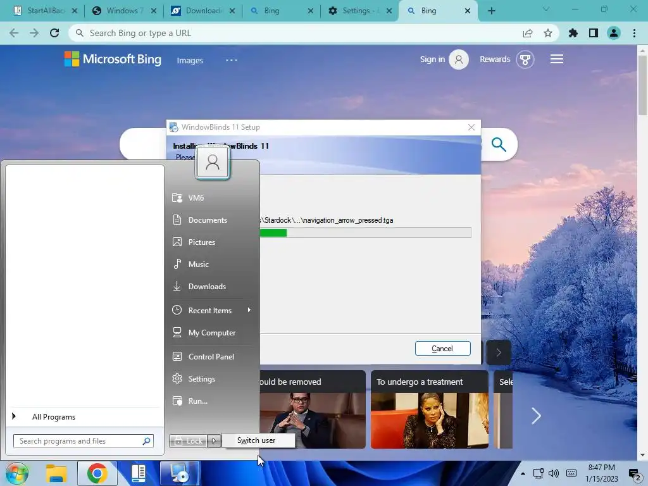Switch to the Windows 7 tab

tap(123, 11)
